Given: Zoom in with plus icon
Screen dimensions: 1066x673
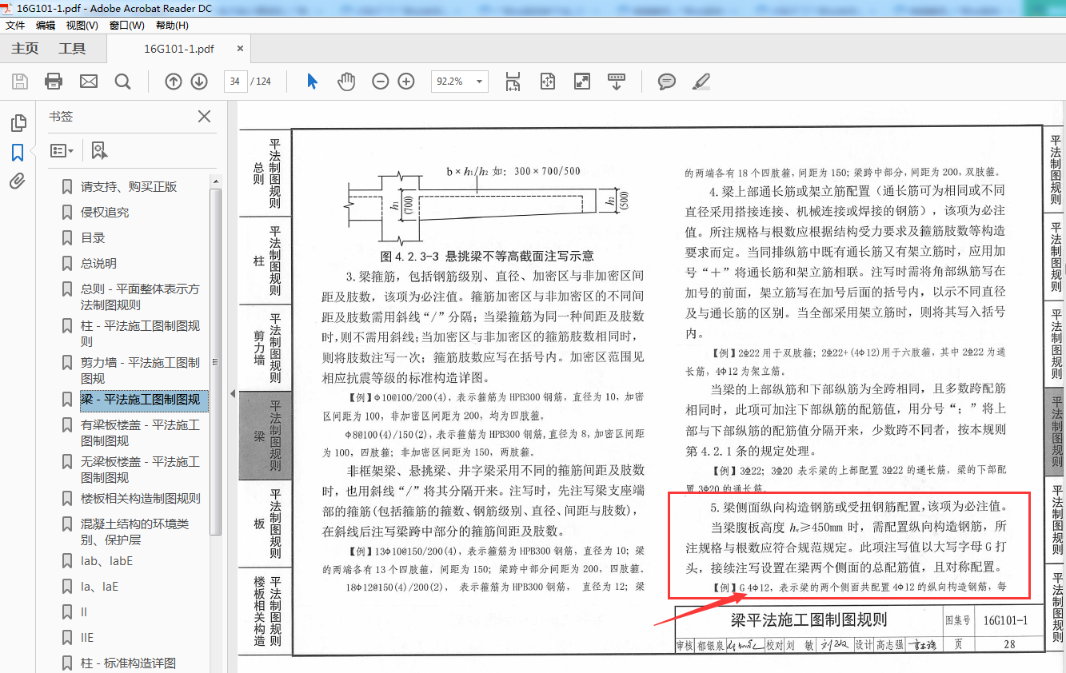Looking at the screenshot, I should [406, 81].
